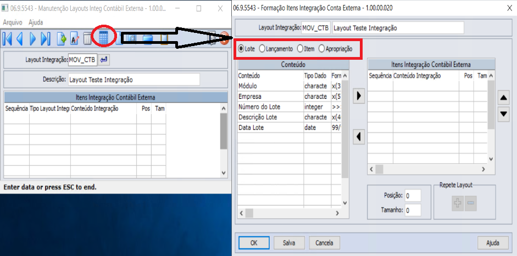Go to next record in Manutenção toolbar
The image size is (517, 256).
(32, 38)
